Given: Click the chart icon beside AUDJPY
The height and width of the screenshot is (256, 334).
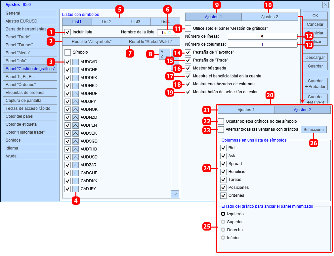Looking at the screenshot, I should [75, 102].
